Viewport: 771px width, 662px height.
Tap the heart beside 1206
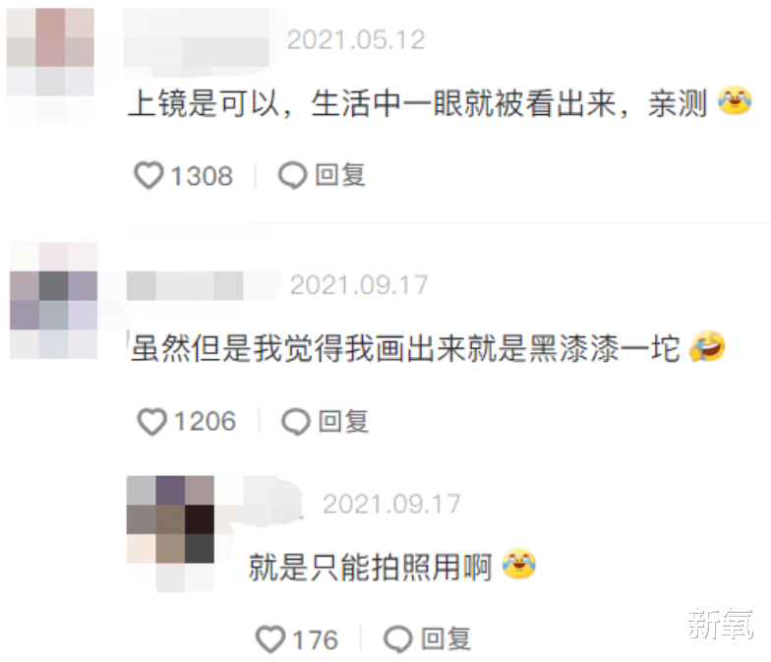click(151, 421)
